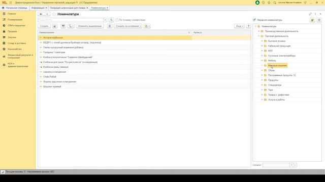Image resolution: width=325 pixels, height=182 pixels.
Task: Expand the Продукты folder
Action: point(262,80)
